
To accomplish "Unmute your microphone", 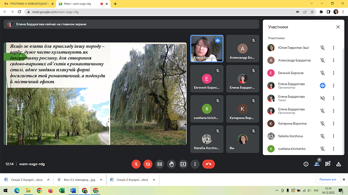I will tap(136, 164).
